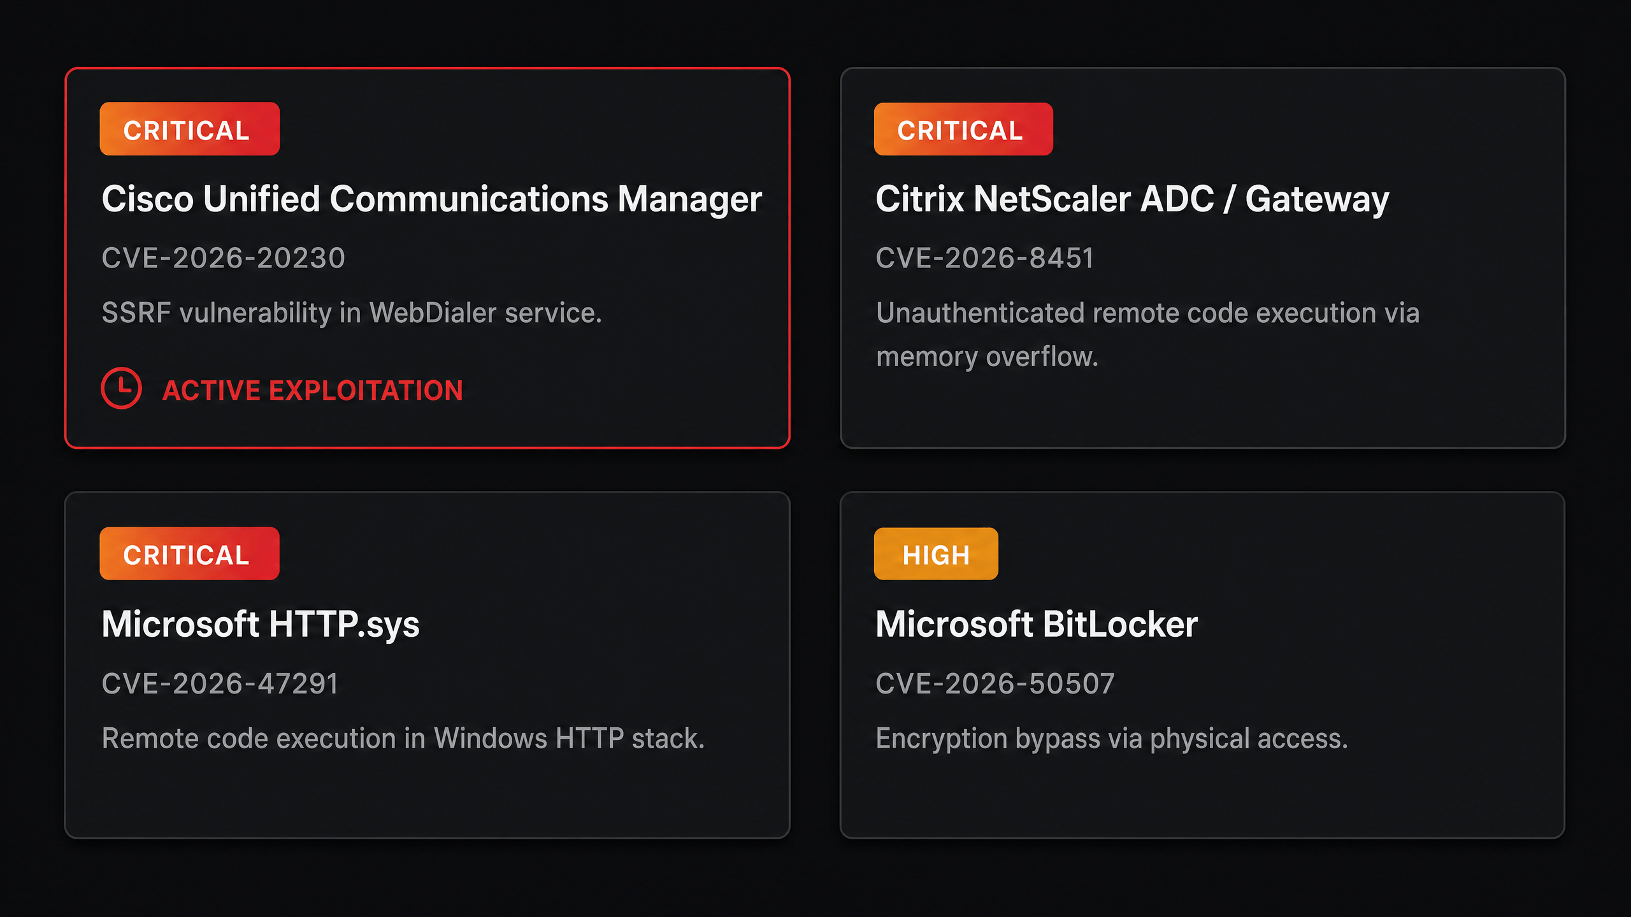Select CVE-2026-50507 identifier

[x=995, y=684]
